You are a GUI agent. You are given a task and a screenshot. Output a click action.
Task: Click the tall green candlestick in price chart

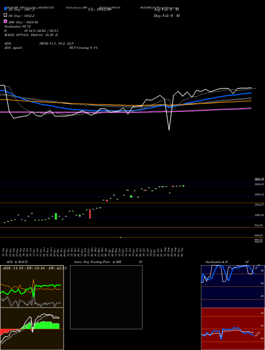pos(56,216)
